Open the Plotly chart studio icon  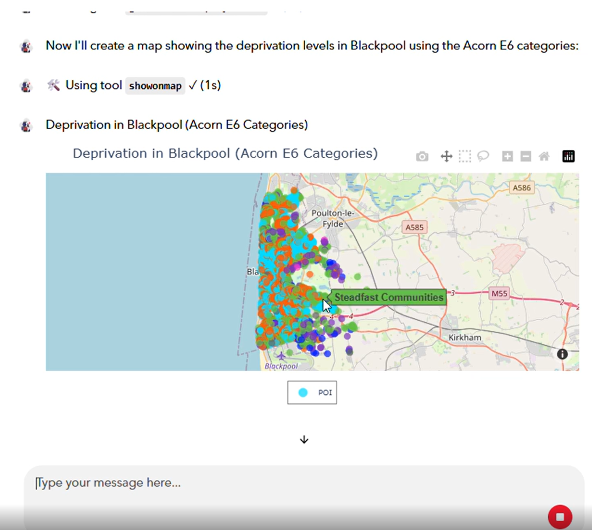568,156
